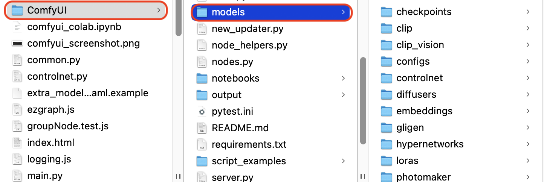Image resolution: width=544 pixels, height=182 pixels.
Task: Expand the script_examples folder arrow
Action: coord(343,161)
